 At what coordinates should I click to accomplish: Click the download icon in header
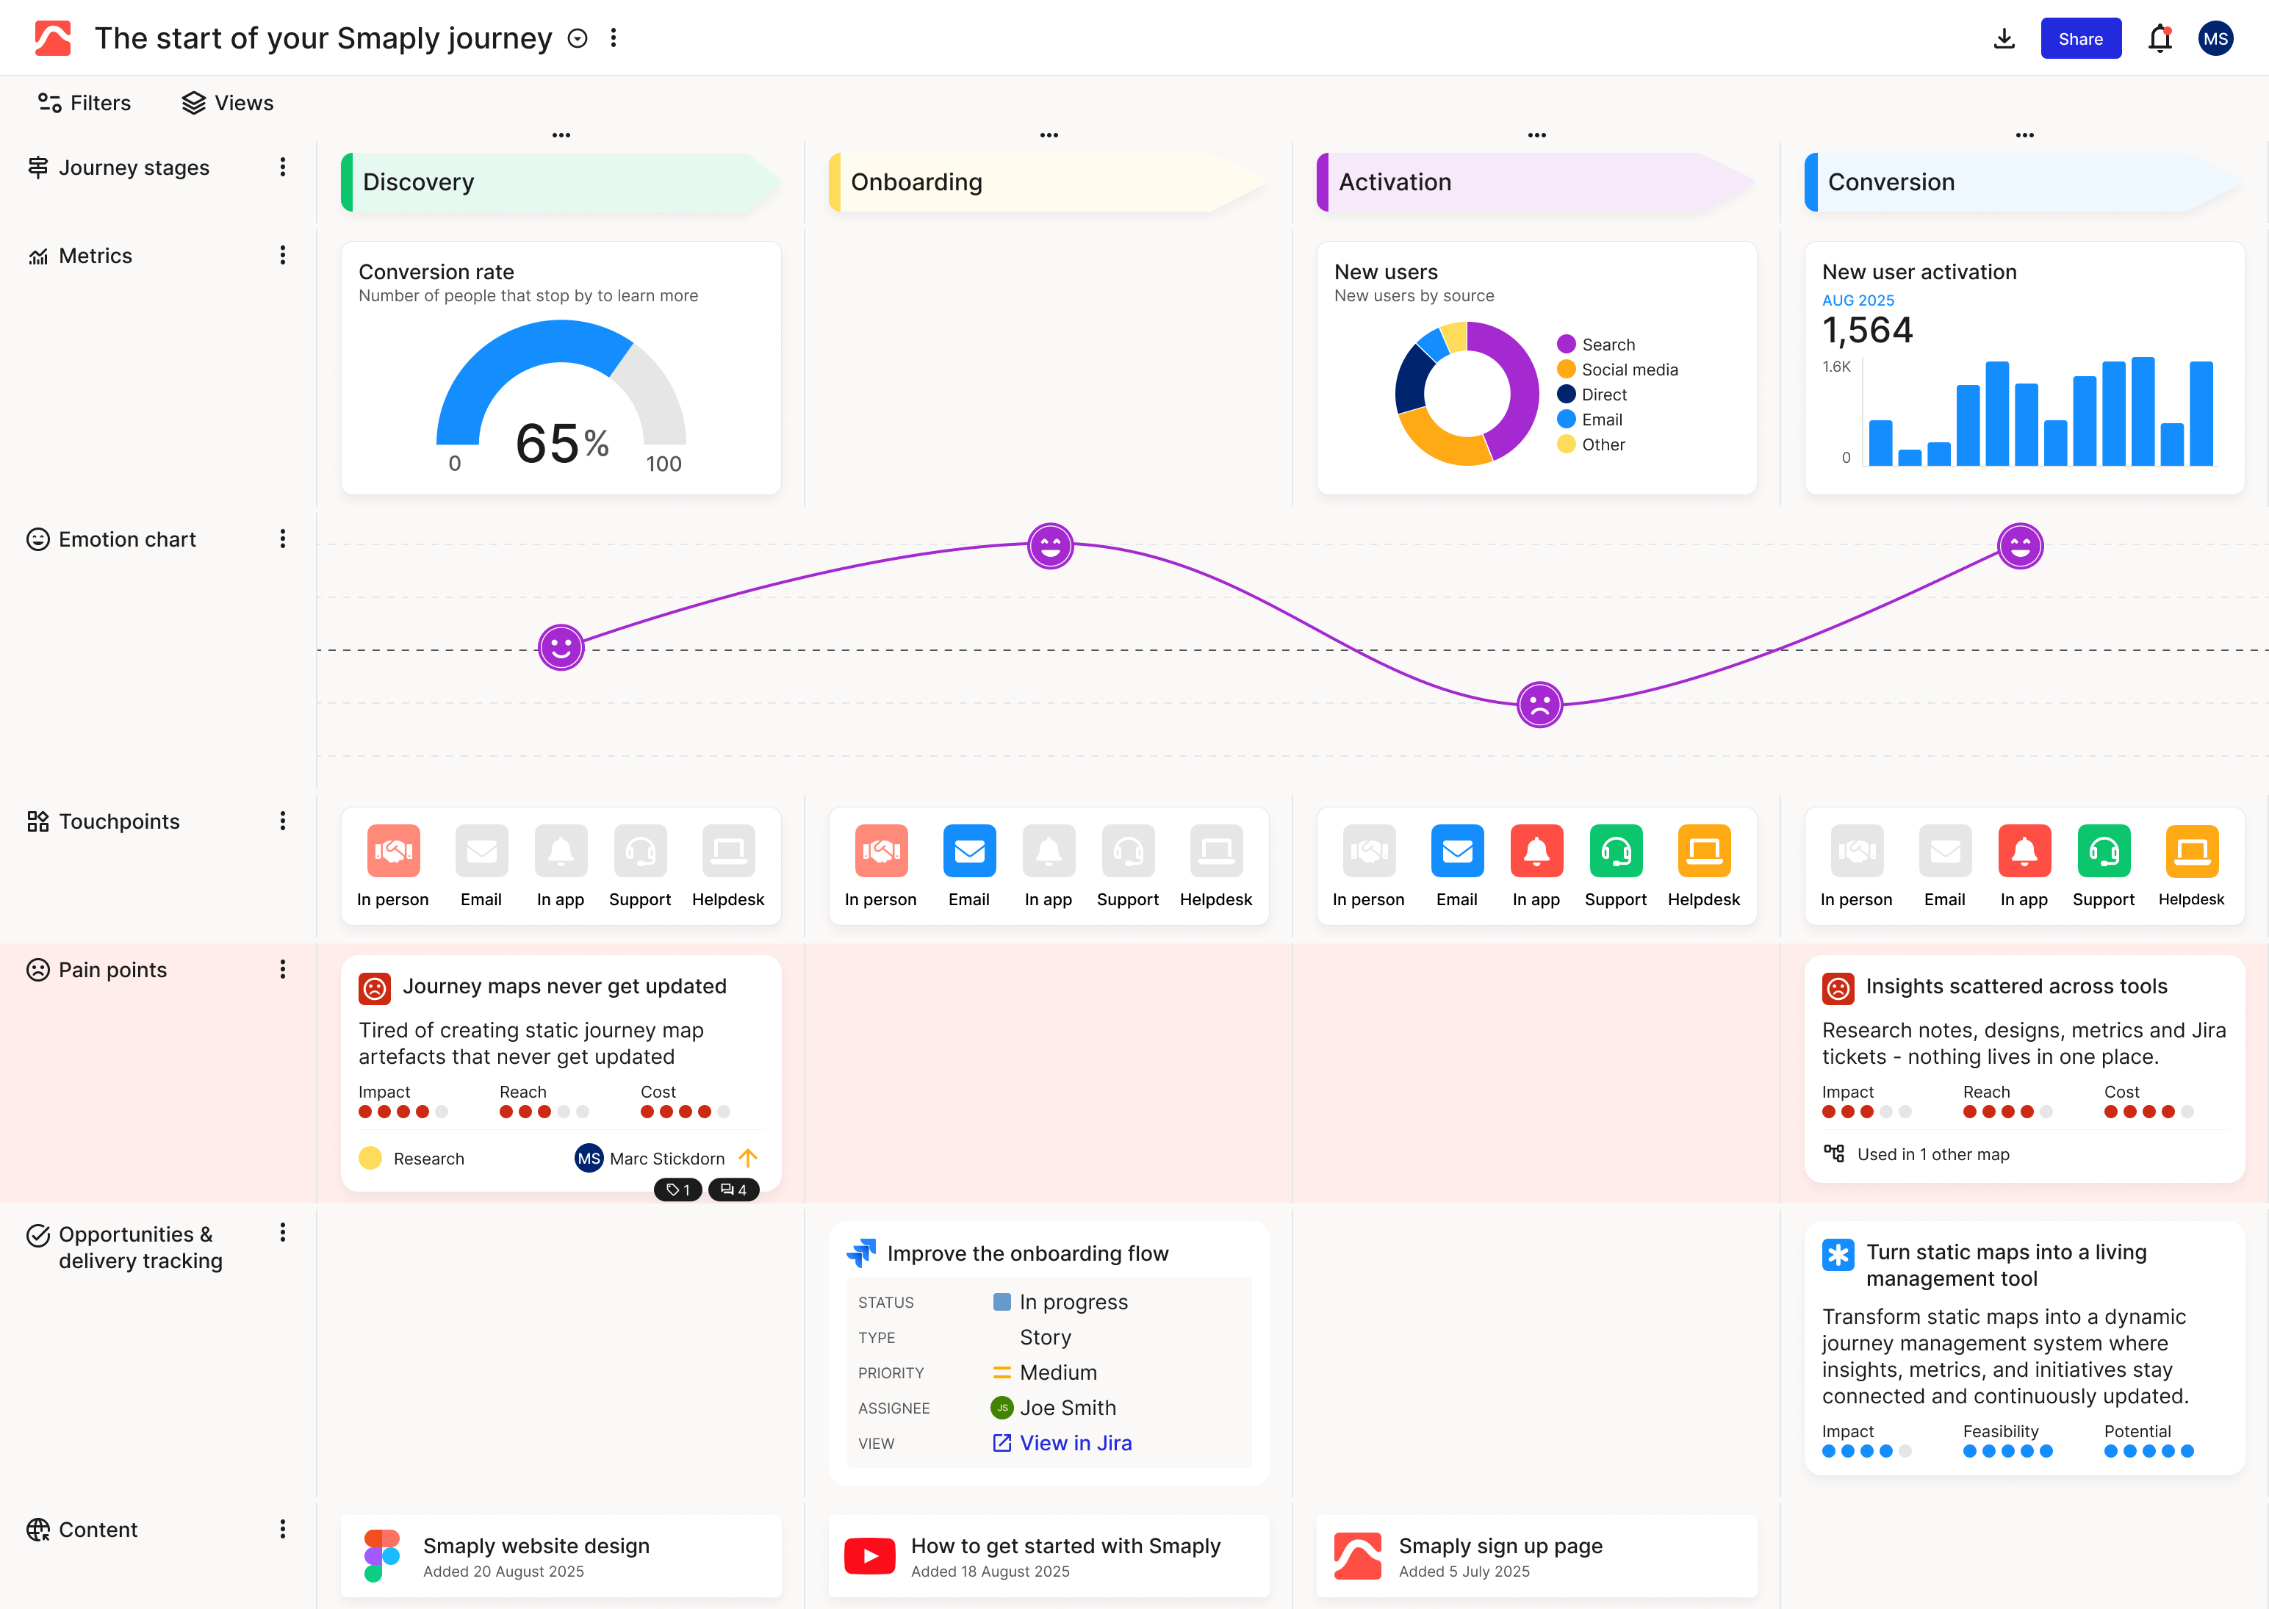pyautogui.click(x=2004, y=39)
